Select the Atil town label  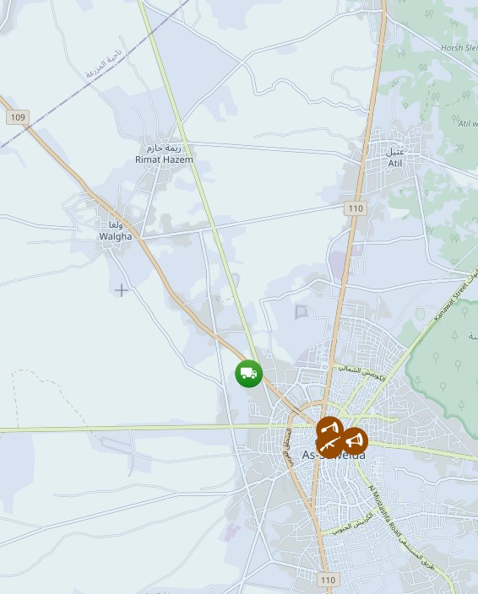coord(394,158)
